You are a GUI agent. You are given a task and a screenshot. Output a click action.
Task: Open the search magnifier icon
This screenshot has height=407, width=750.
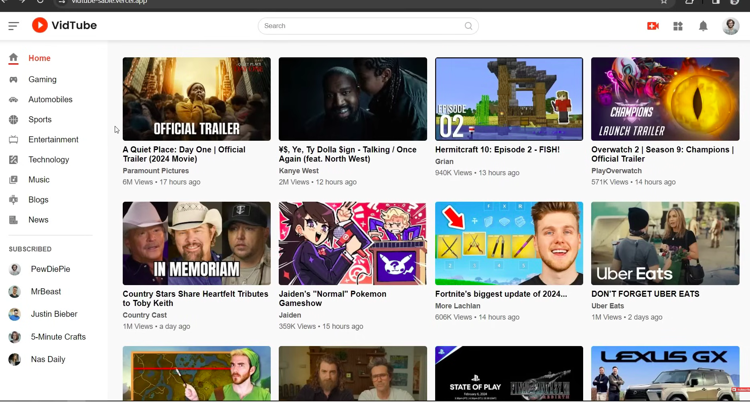[468, 26]
